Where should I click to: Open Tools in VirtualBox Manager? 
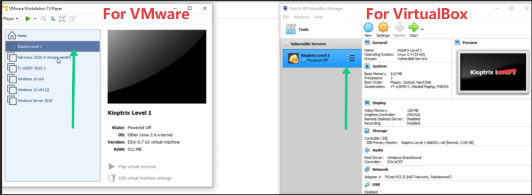click(321, 30)
